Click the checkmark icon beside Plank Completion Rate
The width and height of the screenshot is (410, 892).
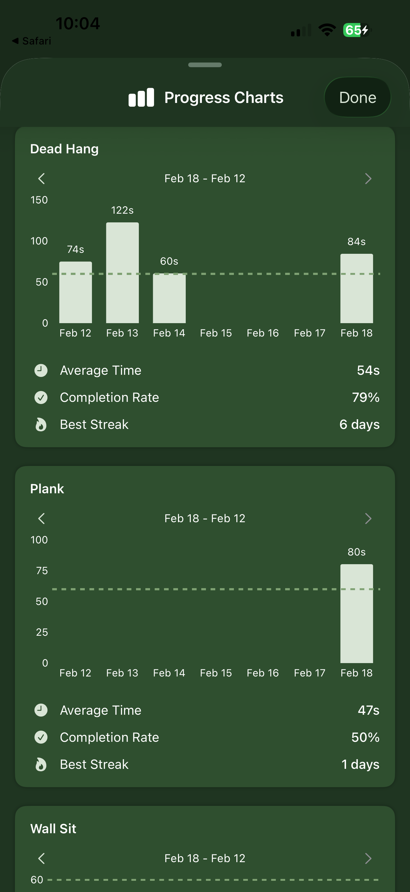(41, 737)
